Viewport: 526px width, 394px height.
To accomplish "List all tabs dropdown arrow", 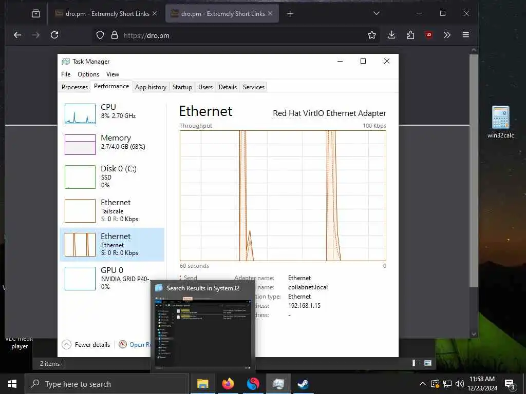I will pyautogui.click(x=377, y=13).
